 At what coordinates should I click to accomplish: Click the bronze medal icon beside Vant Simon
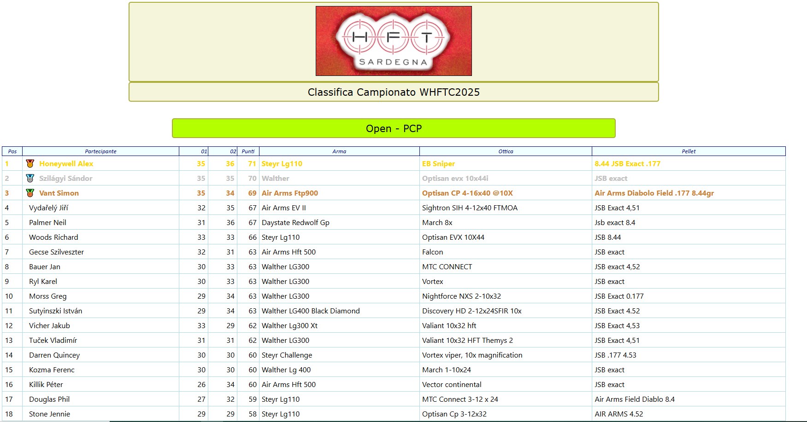click(x=30, y=193)
